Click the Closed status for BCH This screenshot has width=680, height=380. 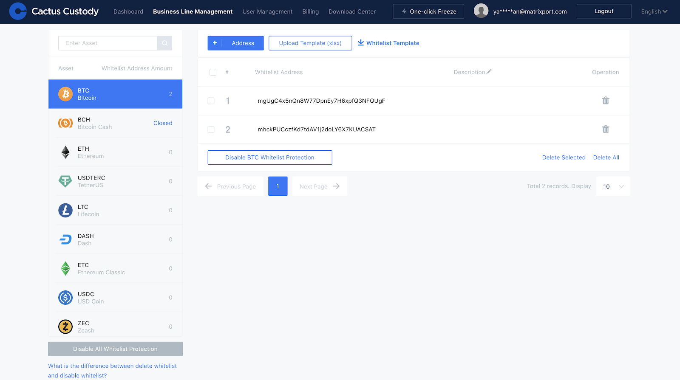(163, 123)
